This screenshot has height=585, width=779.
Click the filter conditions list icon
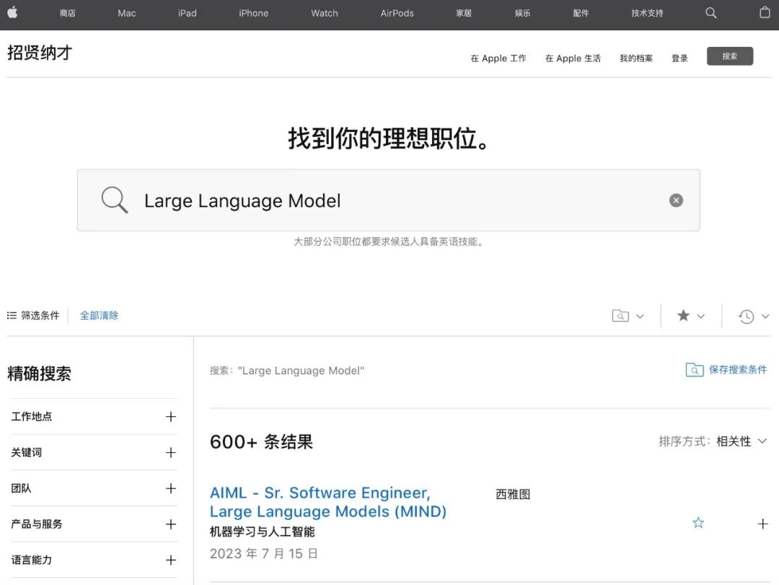[x=12, y=315]
